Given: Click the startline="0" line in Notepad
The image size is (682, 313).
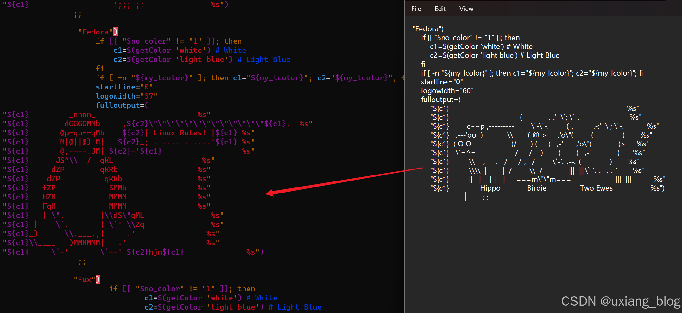Looking at the screenshot, I should tap(442, 82).
